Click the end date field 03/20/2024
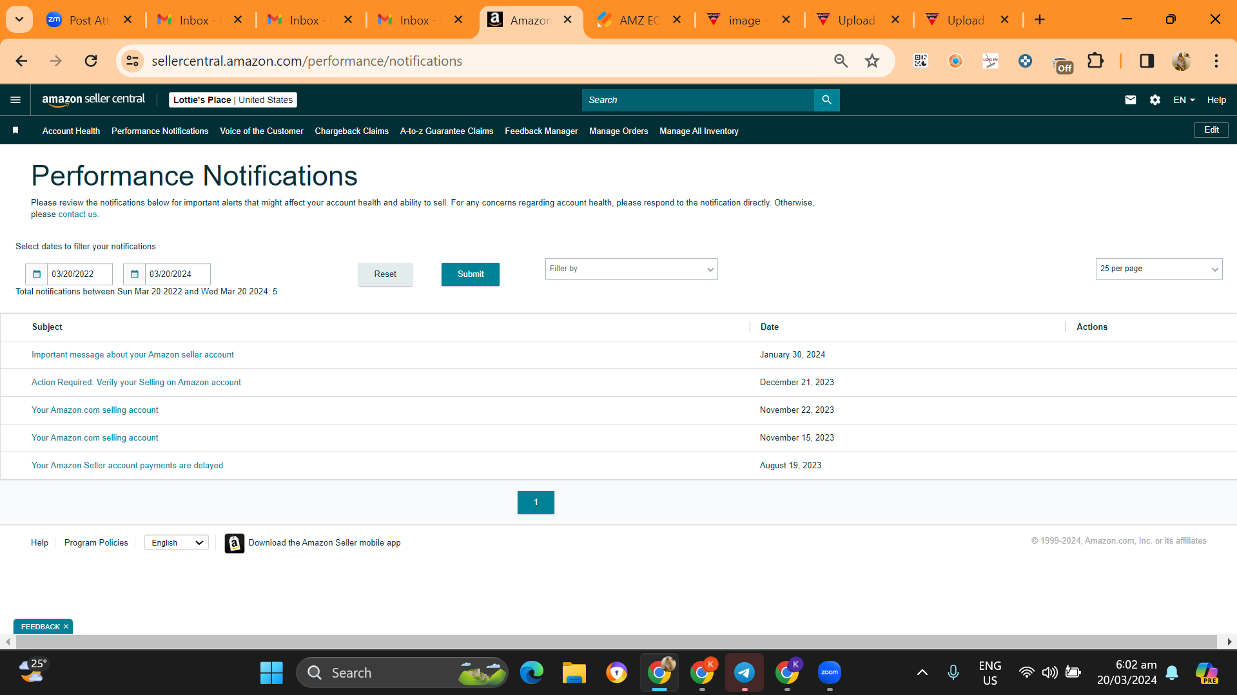1237x695 pixels. 178,274
